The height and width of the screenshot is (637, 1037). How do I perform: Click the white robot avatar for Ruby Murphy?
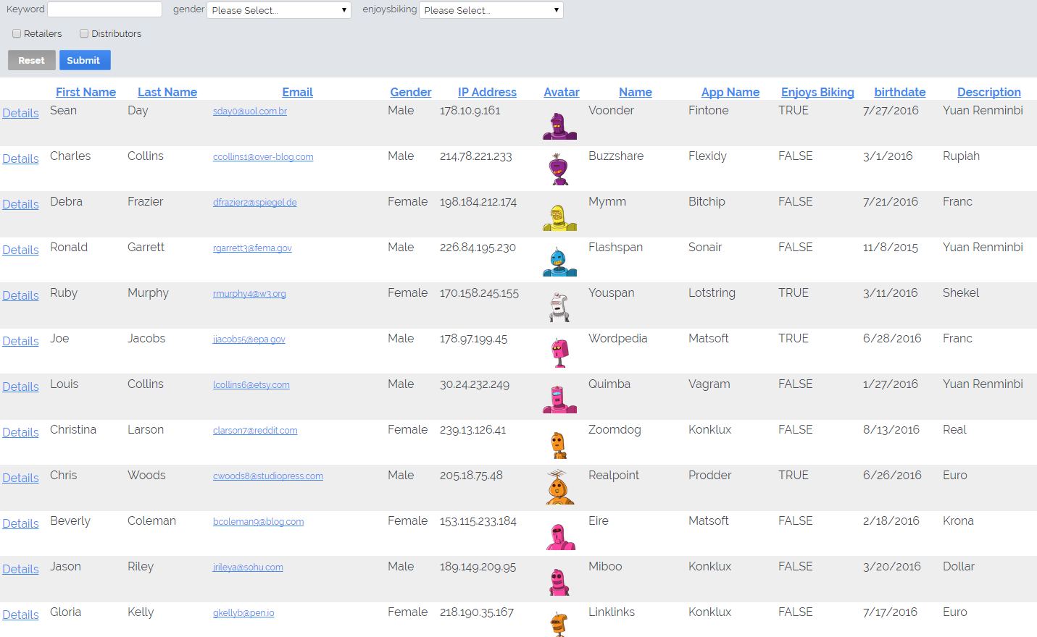[x=559, y=308]
